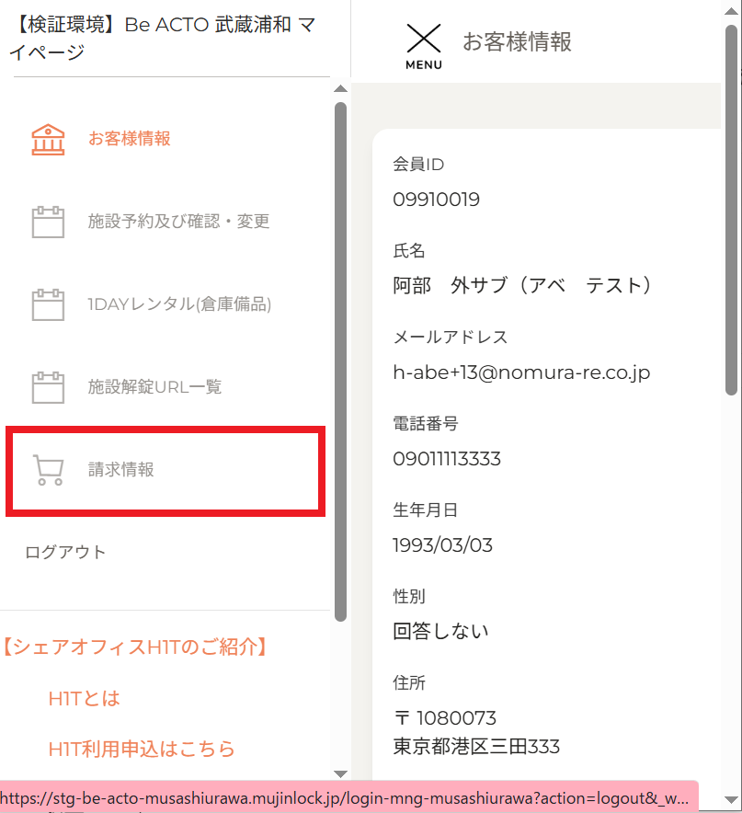This screenshot has width=742, height=813.
Task: Open the お客様情報 menu text label
Action: click(130, 140)
